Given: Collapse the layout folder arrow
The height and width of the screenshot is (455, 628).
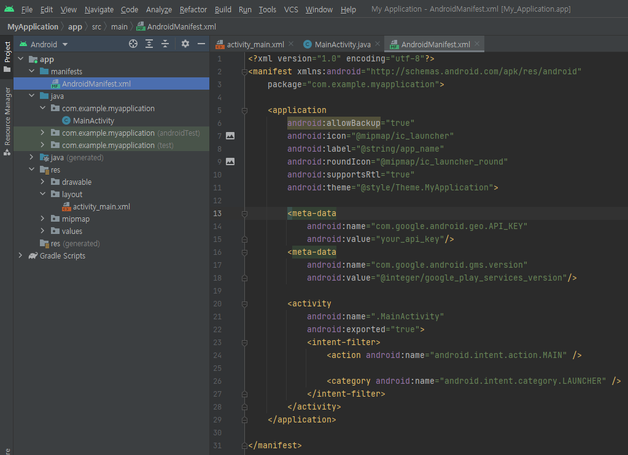Looking at the screenshot, I should pyautogui.click(x=42, y=194).
